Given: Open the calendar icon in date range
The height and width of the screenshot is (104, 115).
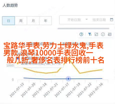Looking at the screenshot, I should coord(112,19).
